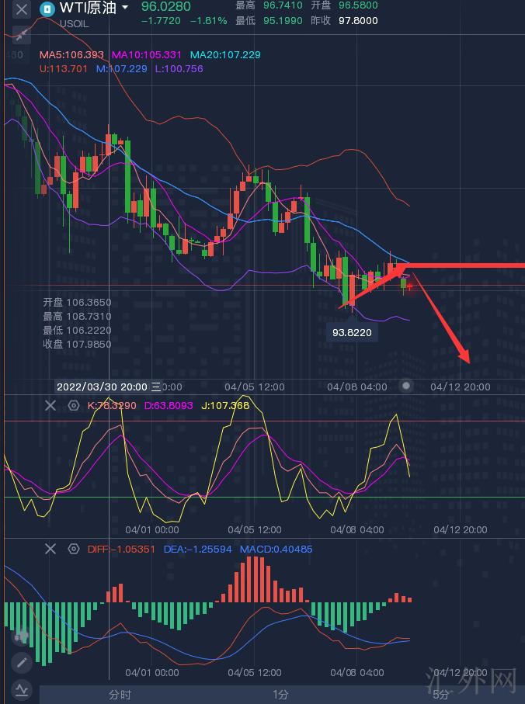The height and width of the screenshot is (704, 525).
Task: Click the DIFF:-1.05351 value
Action: [x=121, y=549]
